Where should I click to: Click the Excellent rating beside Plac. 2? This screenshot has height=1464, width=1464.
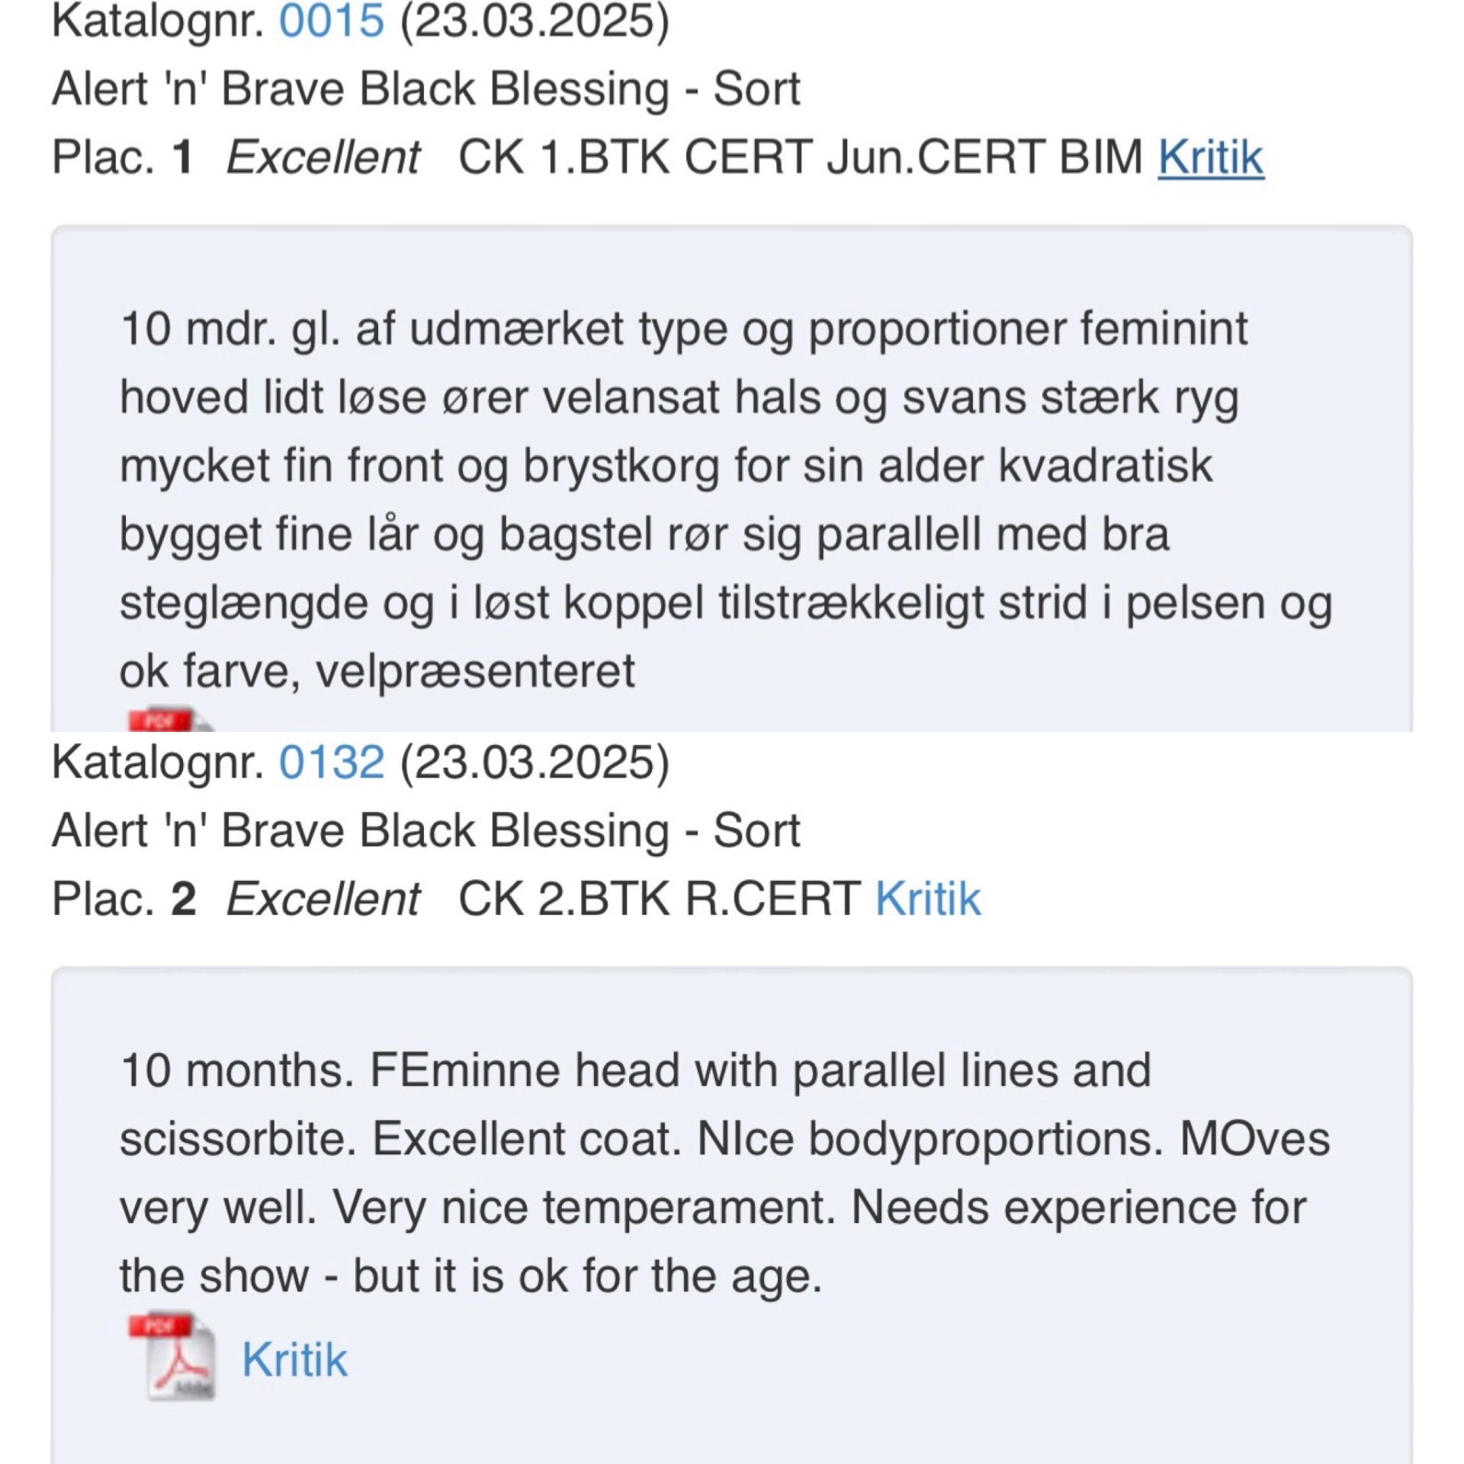point(323,898)
